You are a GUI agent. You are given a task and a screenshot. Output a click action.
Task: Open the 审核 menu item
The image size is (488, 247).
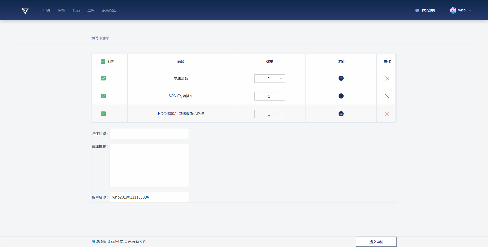pos(62,10)
